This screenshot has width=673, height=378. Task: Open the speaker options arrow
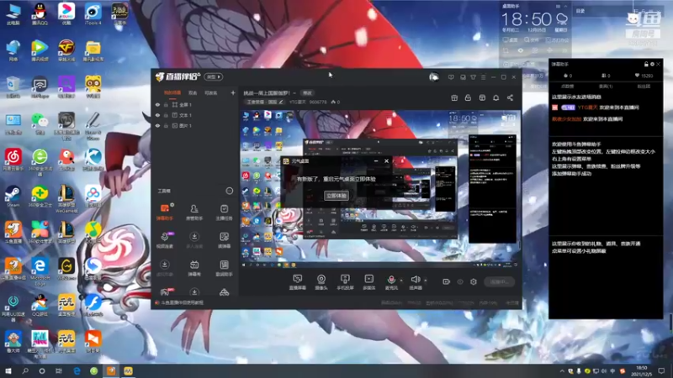(426, 281)
